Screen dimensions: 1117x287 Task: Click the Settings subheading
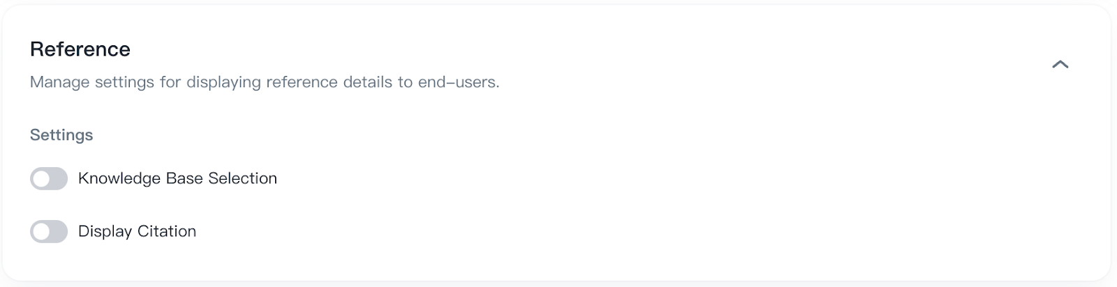pos(61,135)
